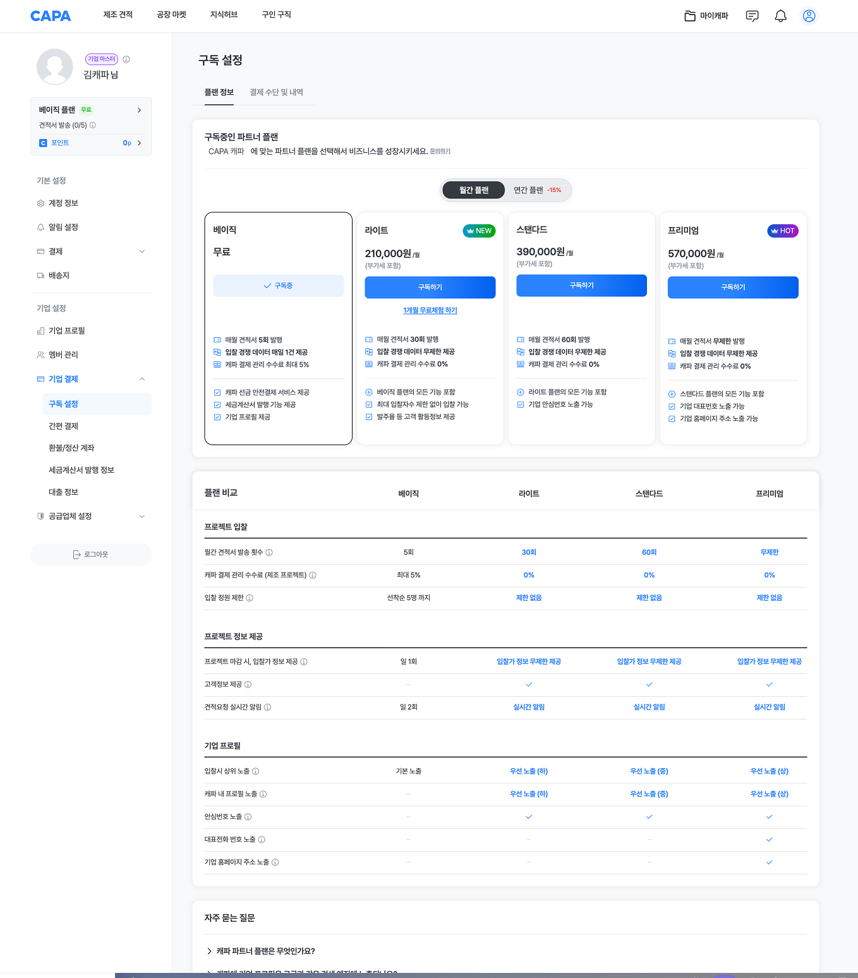Viewport: 858px width, 978px height.
Task: Open the 공장 마켓 top menu
Action: pyautogui.click(x=171, y=15)
